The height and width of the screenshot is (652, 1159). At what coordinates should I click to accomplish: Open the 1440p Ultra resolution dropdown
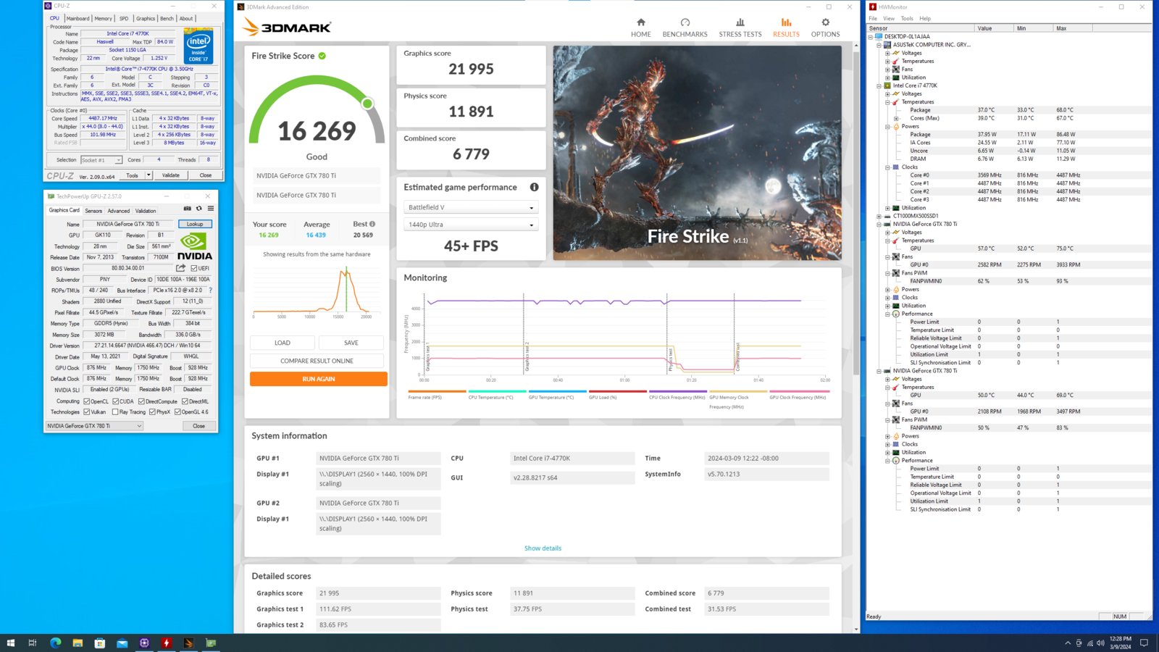pyautogui.click(x=471, y=225)
